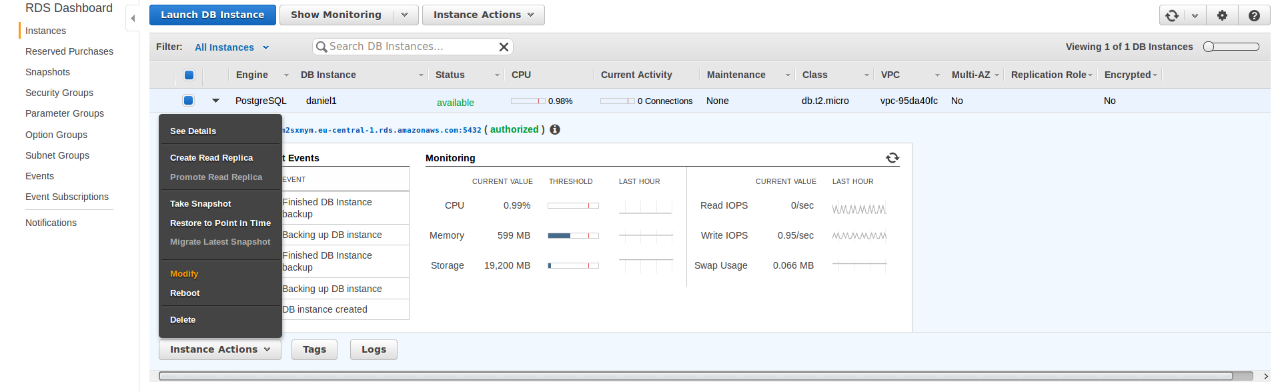This screenshot has width=1280, height=392.
Task: Open the Logs button
Action: (374, 349)
